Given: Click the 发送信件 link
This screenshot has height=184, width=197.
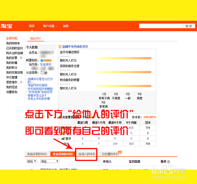Looking at the screenshot, I should tap(46, 64).
